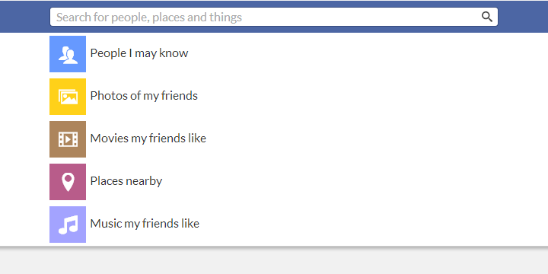Click the placeholder text in the search box

[x=149, y=17]
